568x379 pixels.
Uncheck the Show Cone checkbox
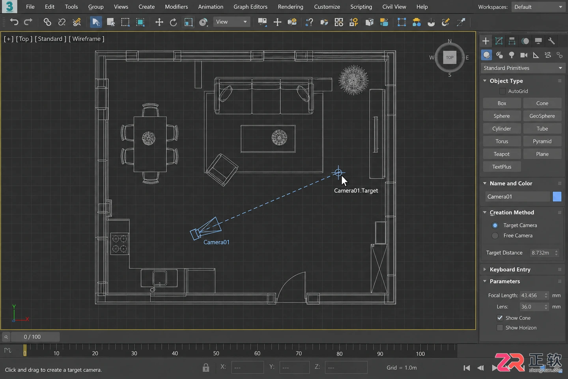(x=500, y=318)
